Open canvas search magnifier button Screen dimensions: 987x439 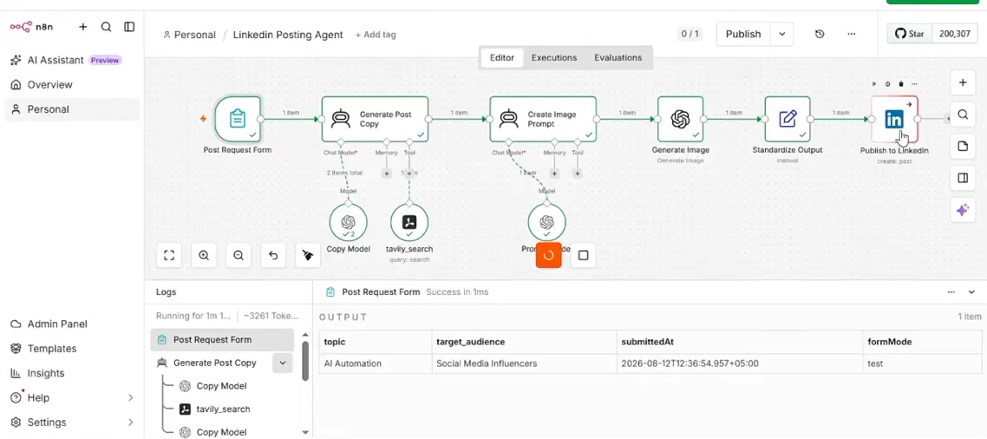point(963,115)
